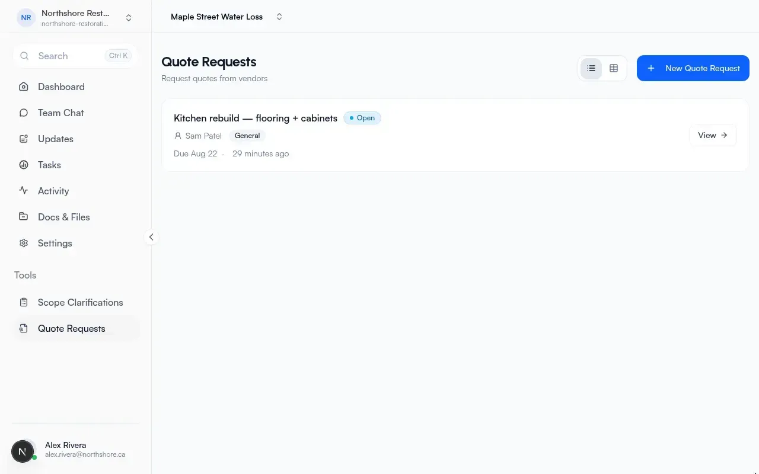
Task: Click the Quote Requests document icon
Action: point(24,328)
